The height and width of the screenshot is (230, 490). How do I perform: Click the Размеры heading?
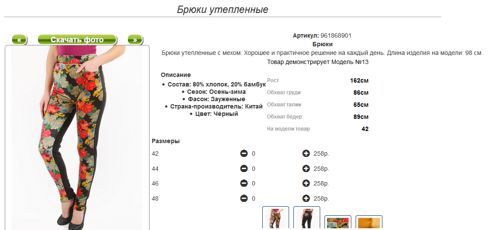click(165, 141)
